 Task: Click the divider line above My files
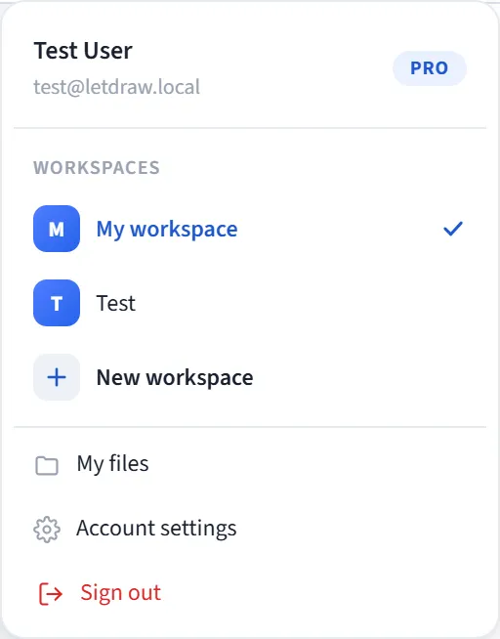[250, 427]
